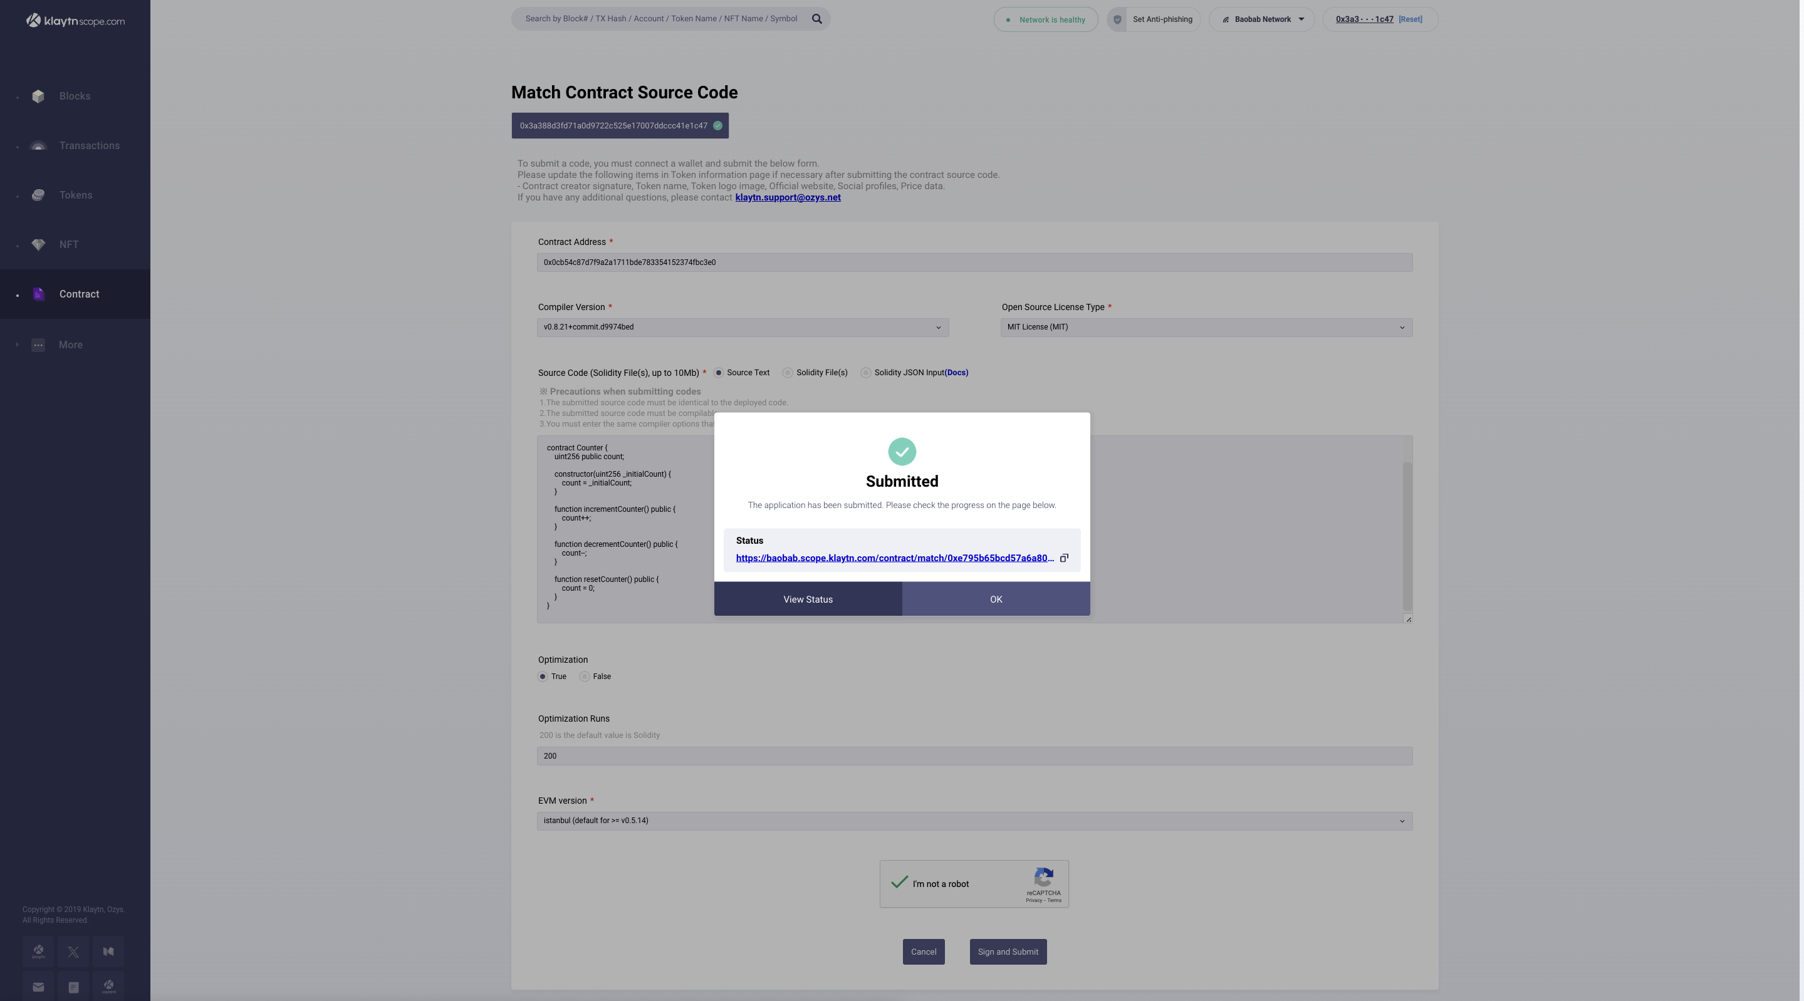Click the Tokens coin icon in sidebar

pos(38,195)
